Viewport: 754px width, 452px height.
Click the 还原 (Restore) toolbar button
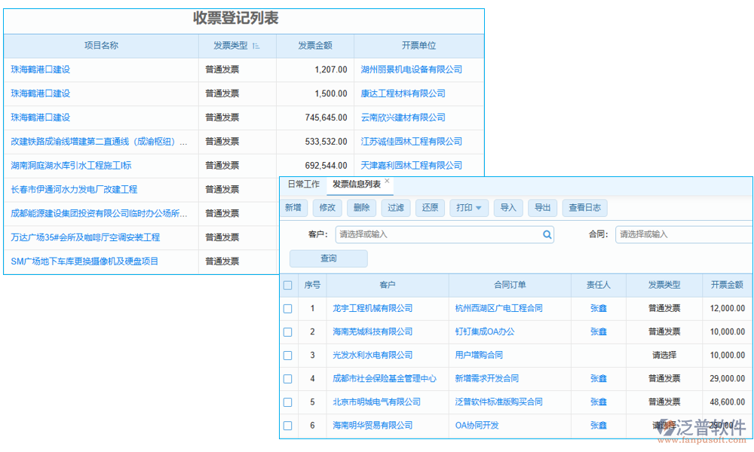point(430,207)
